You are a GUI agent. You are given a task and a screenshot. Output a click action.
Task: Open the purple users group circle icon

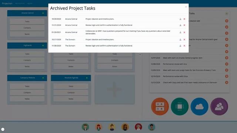pos(219,106)
